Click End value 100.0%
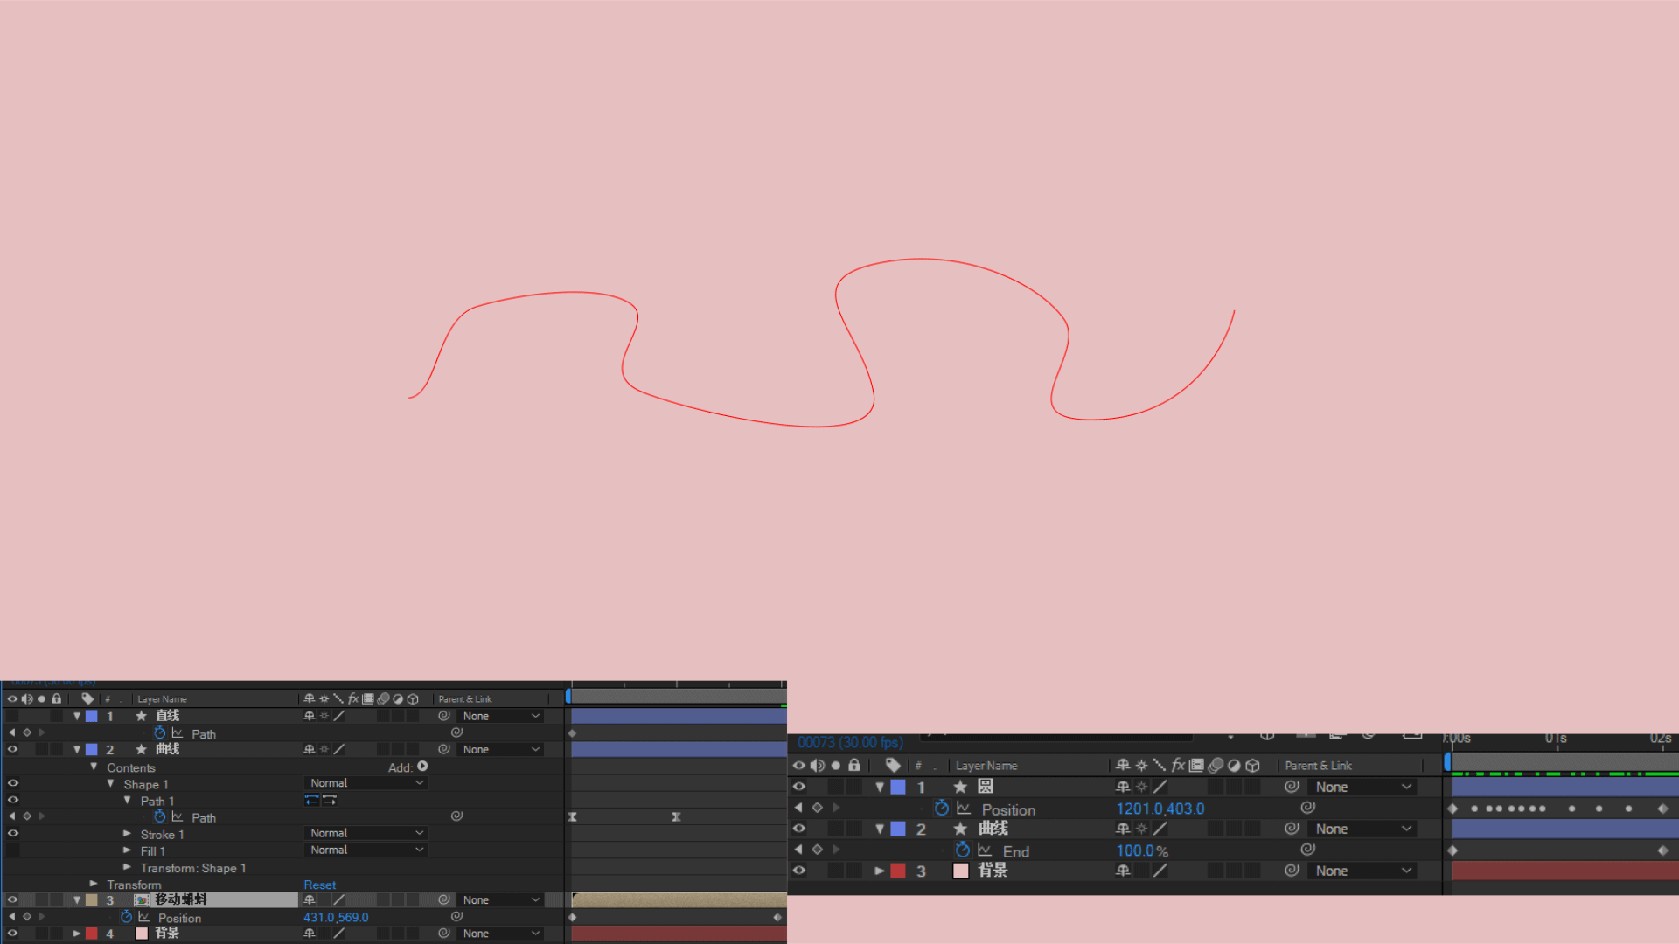The height and width of the screenshot is (944, 1679). pos(1142,850)
